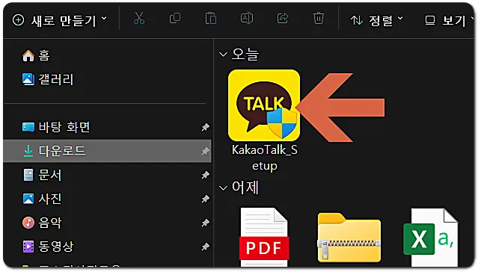The width and height of the screenshot is (478, 272).
Task: Click the pin icon beside 동영상
Action: [206, 247]
